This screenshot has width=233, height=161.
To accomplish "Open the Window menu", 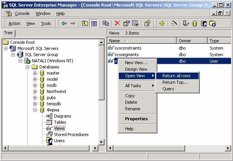I will click(x=43, y=13).
